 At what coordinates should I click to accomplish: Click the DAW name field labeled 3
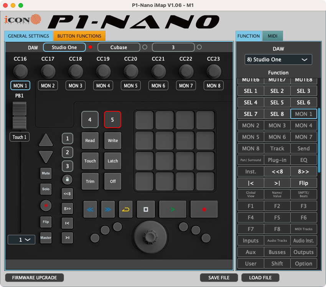click(x=173, y=47)
